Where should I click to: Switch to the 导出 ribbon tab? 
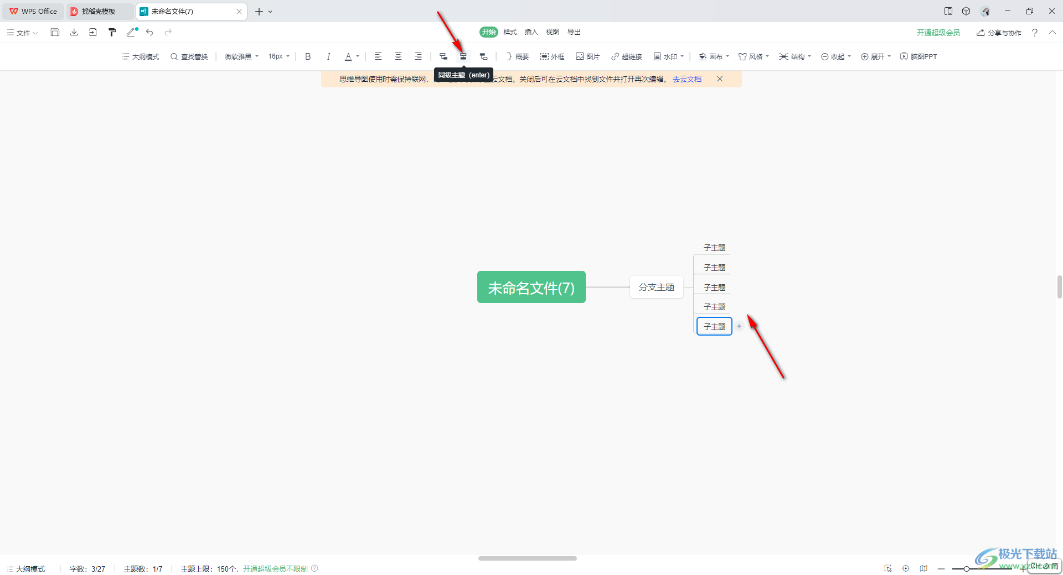tap(574, 32)
